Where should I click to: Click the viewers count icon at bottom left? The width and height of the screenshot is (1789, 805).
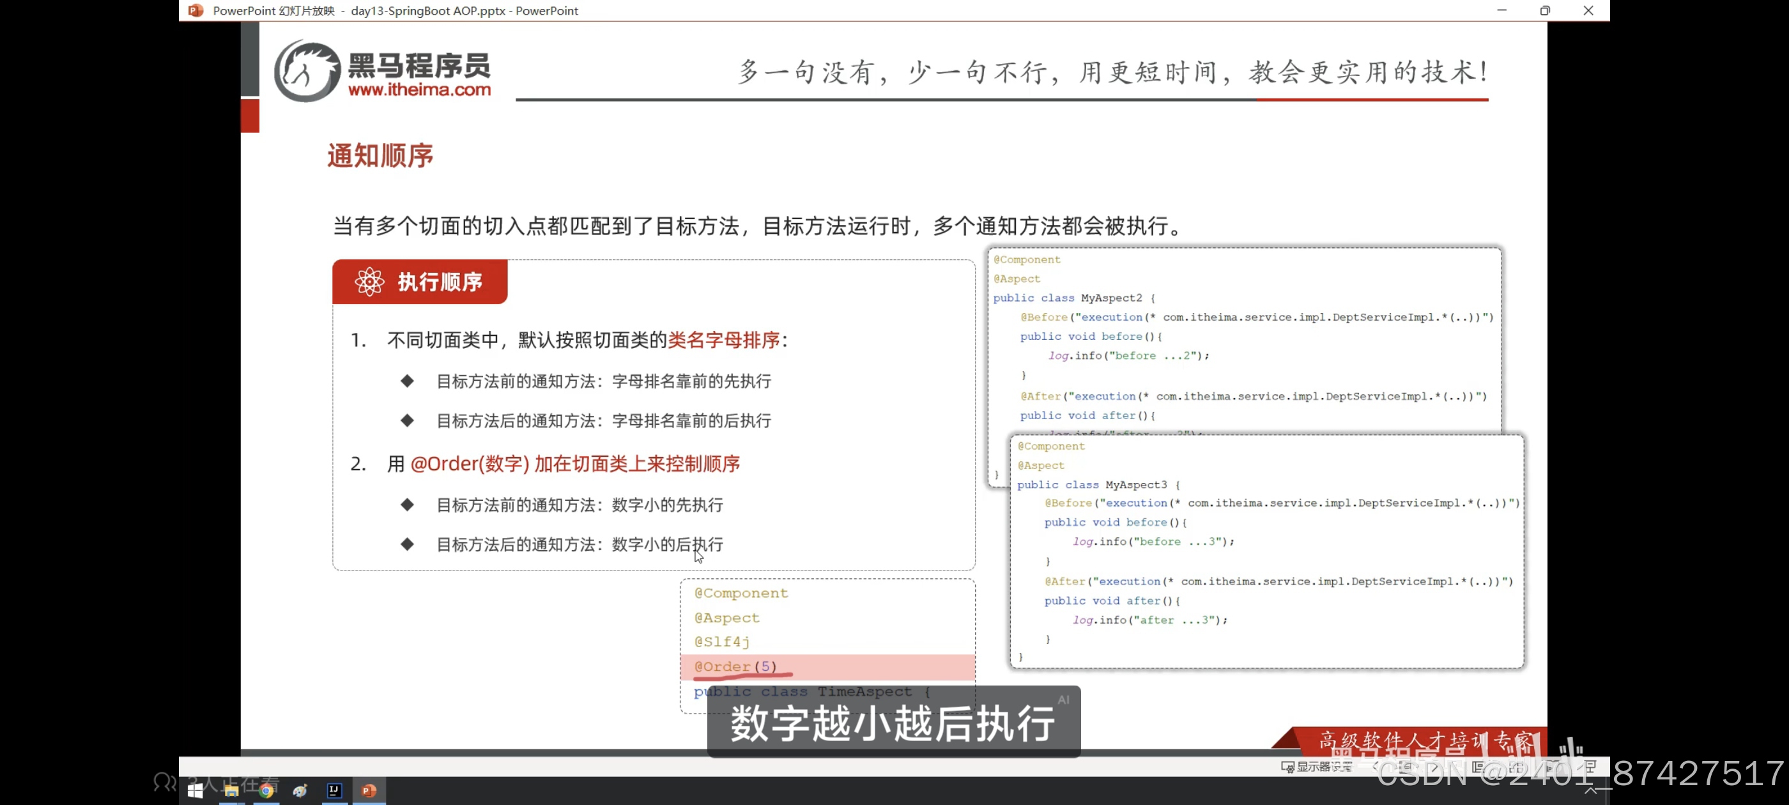click(x=165, y=782)
